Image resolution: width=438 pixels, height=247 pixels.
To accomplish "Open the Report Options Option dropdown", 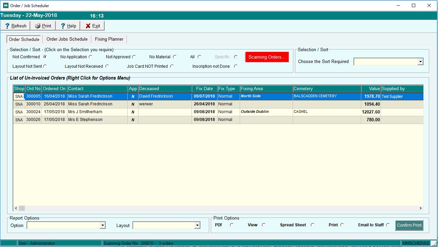I will [103, 225].
